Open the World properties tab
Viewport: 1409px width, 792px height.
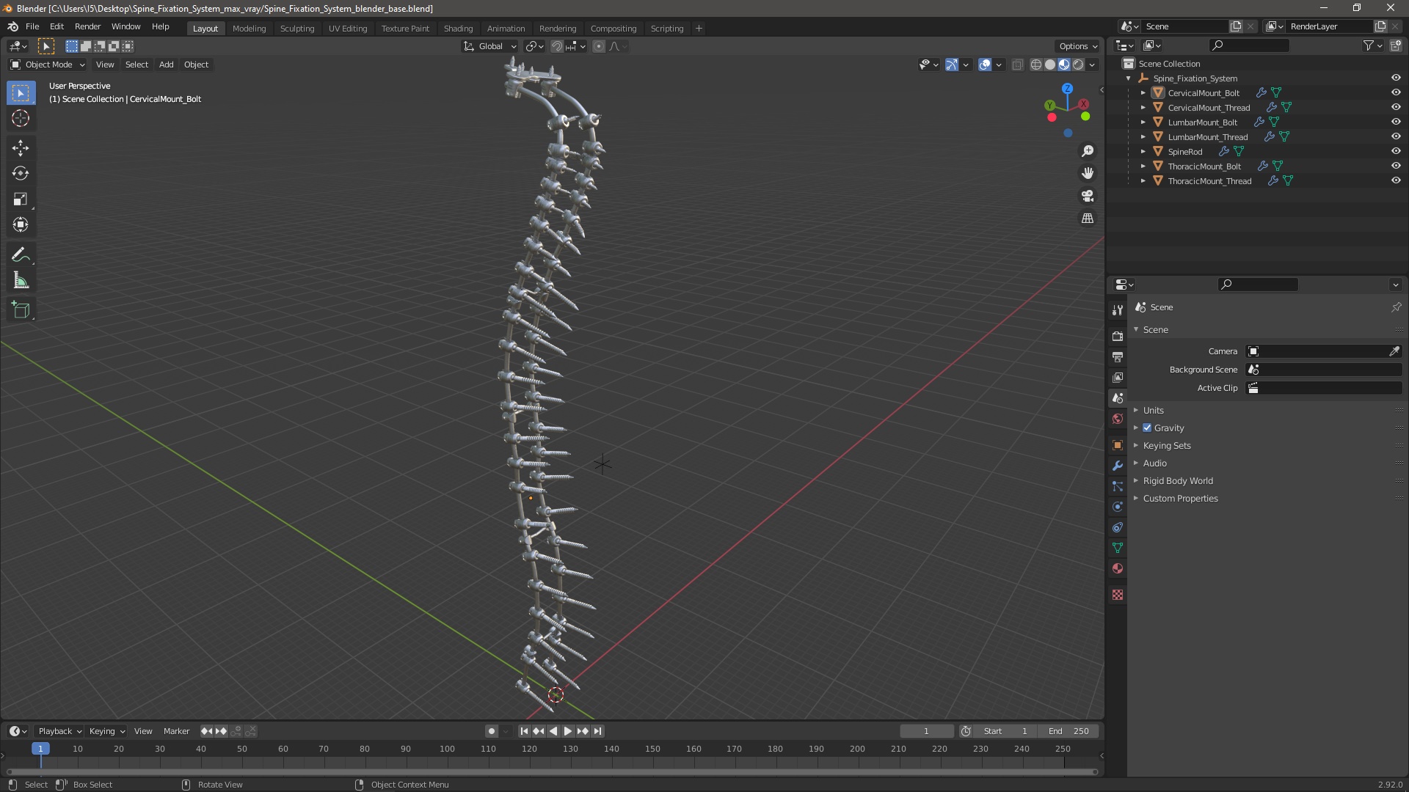pos(1118,419)
